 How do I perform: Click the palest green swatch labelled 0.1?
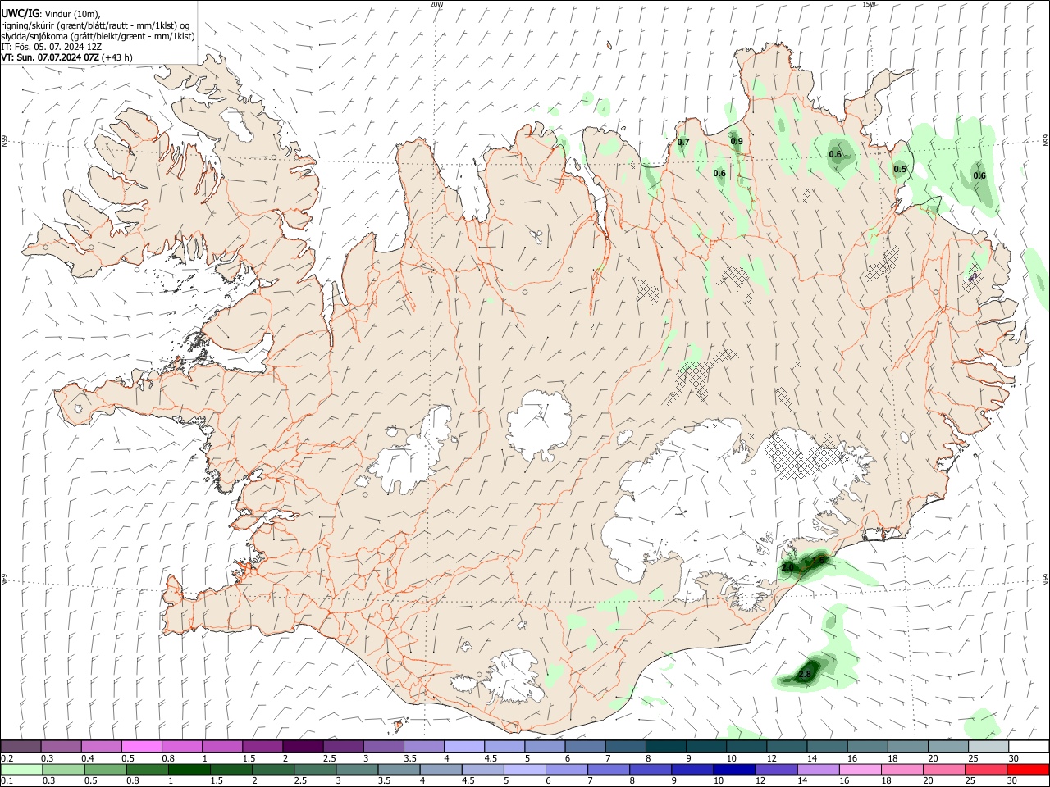click(x=21, y=770)
